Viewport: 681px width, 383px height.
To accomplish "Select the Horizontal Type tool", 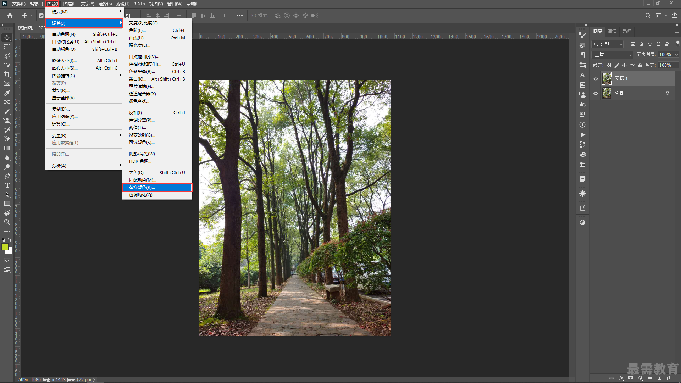I will (x=7, y=185).
